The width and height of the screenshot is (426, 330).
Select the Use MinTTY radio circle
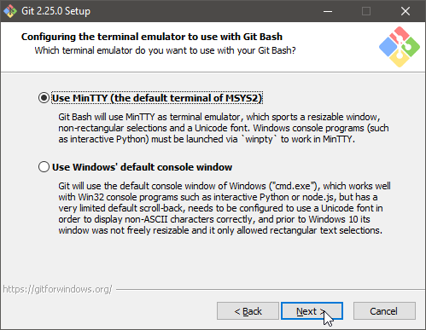coord(44,98)
